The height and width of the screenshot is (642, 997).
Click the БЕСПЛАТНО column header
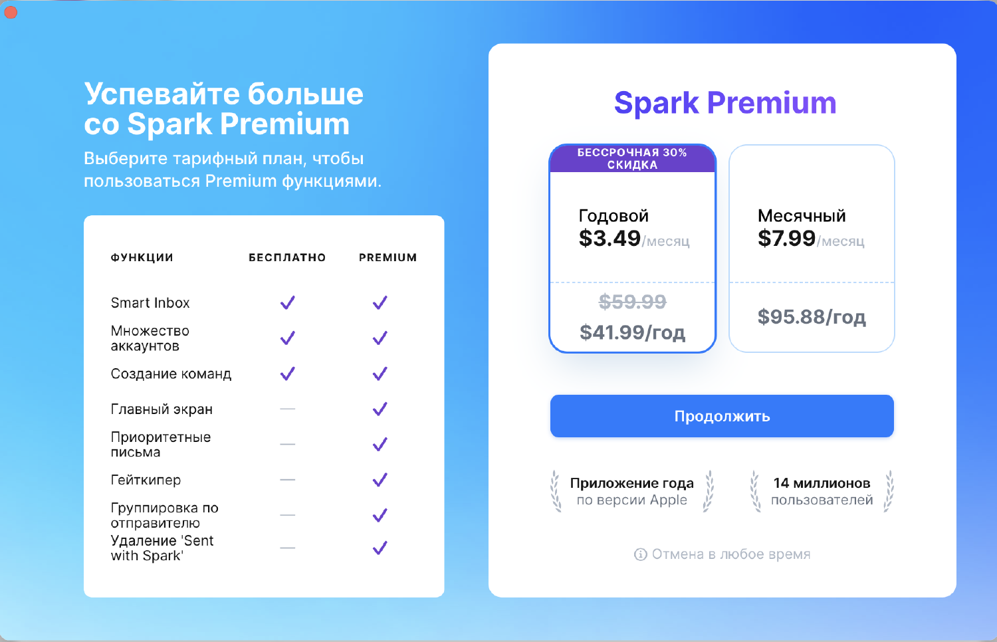tap(287, 258)
